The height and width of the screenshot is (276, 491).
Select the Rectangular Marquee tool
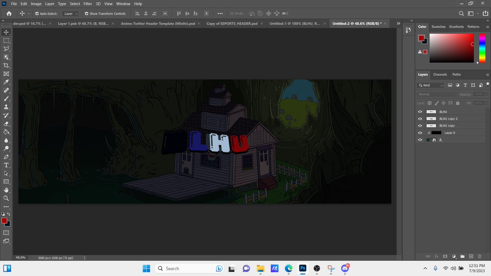[x=7, y=40]
